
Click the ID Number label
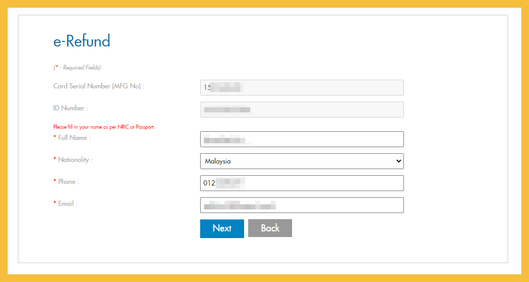tap(70, 108)
